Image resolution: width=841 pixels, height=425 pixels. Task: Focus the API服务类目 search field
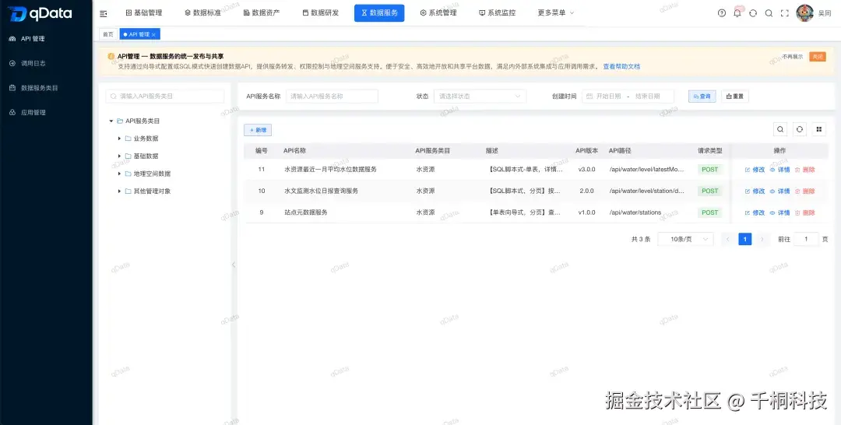[x=165, y=97]
